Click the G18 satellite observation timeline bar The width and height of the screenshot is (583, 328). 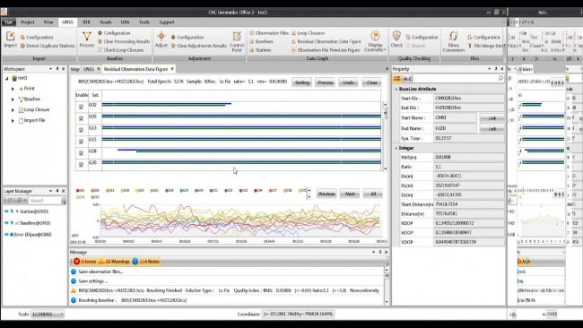click(249, 151)
